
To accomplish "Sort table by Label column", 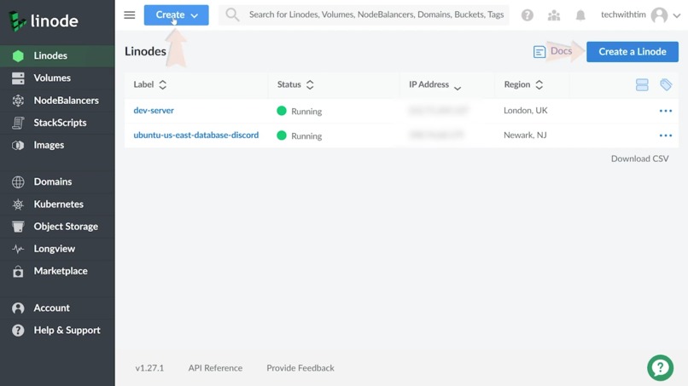I will [x=150, y=84].
